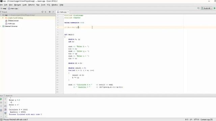Click the scroll to end icon in Run console
The height and width of the screenshot is (121, 216).
pos(5,110)
